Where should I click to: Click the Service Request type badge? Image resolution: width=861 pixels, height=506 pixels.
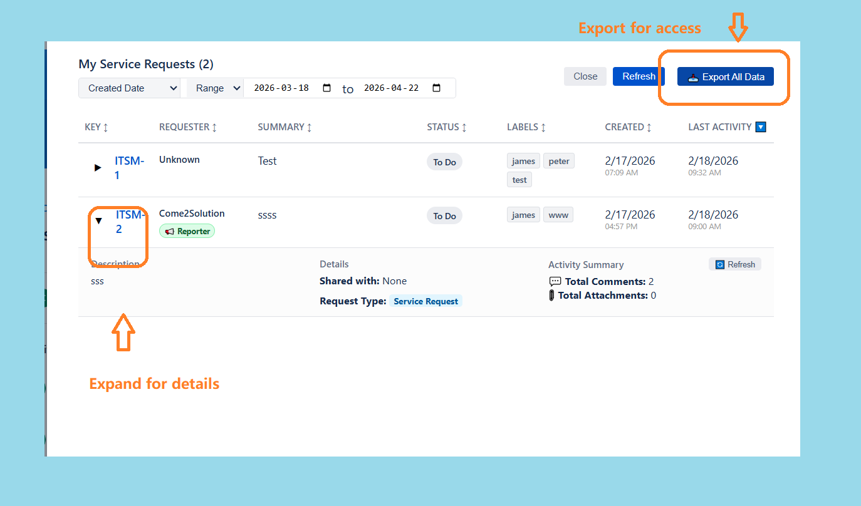[x=426, y=301]
